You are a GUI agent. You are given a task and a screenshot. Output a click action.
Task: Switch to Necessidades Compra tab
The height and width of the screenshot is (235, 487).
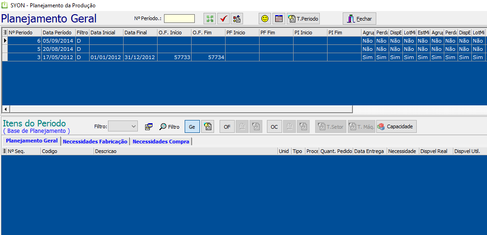point(161,142)
